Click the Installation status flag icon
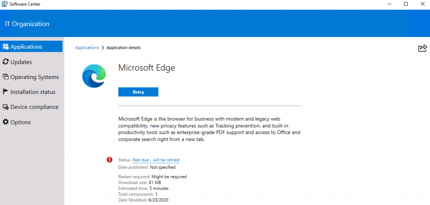Screen dimensions: 430x205 pyautogui.click(x=5, y=92)
